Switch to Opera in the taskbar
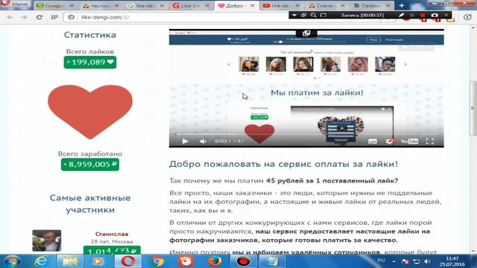Viewport: 477px width, 268px height. (x=128, y=261)
